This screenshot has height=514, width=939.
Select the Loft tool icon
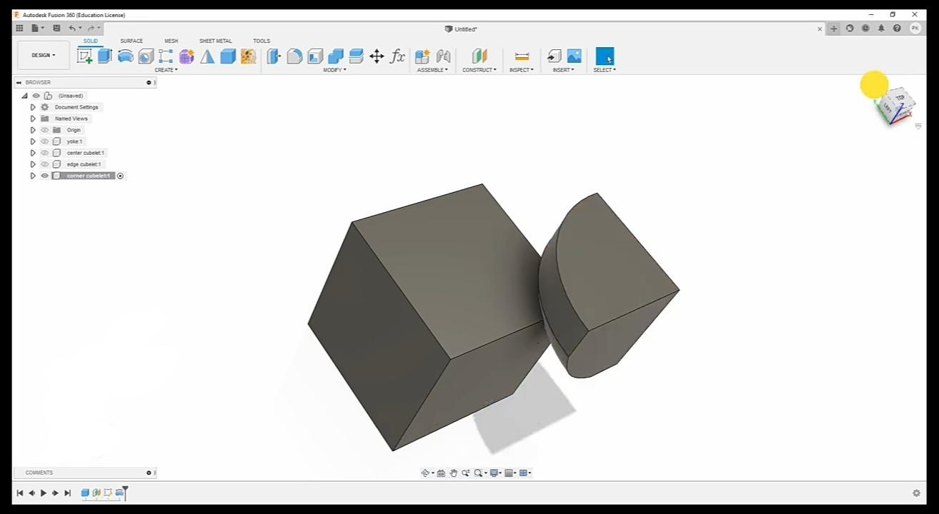tap(207, 56)
